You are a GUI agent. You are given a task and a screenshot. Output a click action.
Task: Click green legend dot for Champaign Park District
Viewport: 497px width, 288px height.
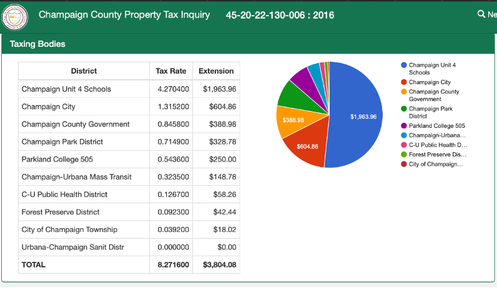click(x=403, y=108)
